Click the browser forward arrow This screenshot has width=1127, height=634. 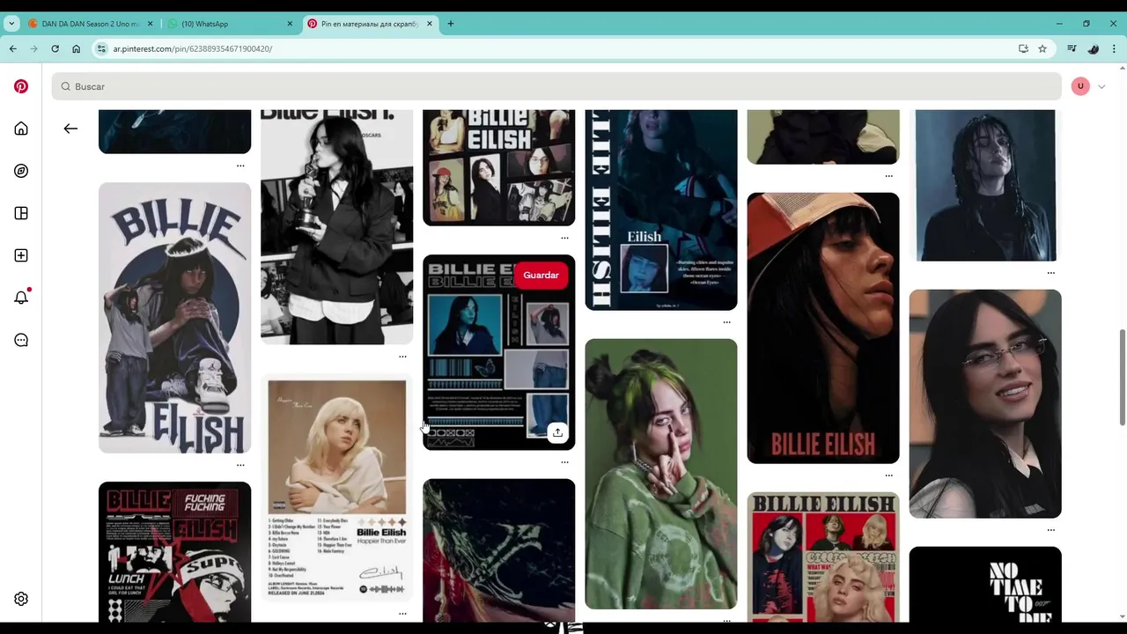[x=33, y=48]
